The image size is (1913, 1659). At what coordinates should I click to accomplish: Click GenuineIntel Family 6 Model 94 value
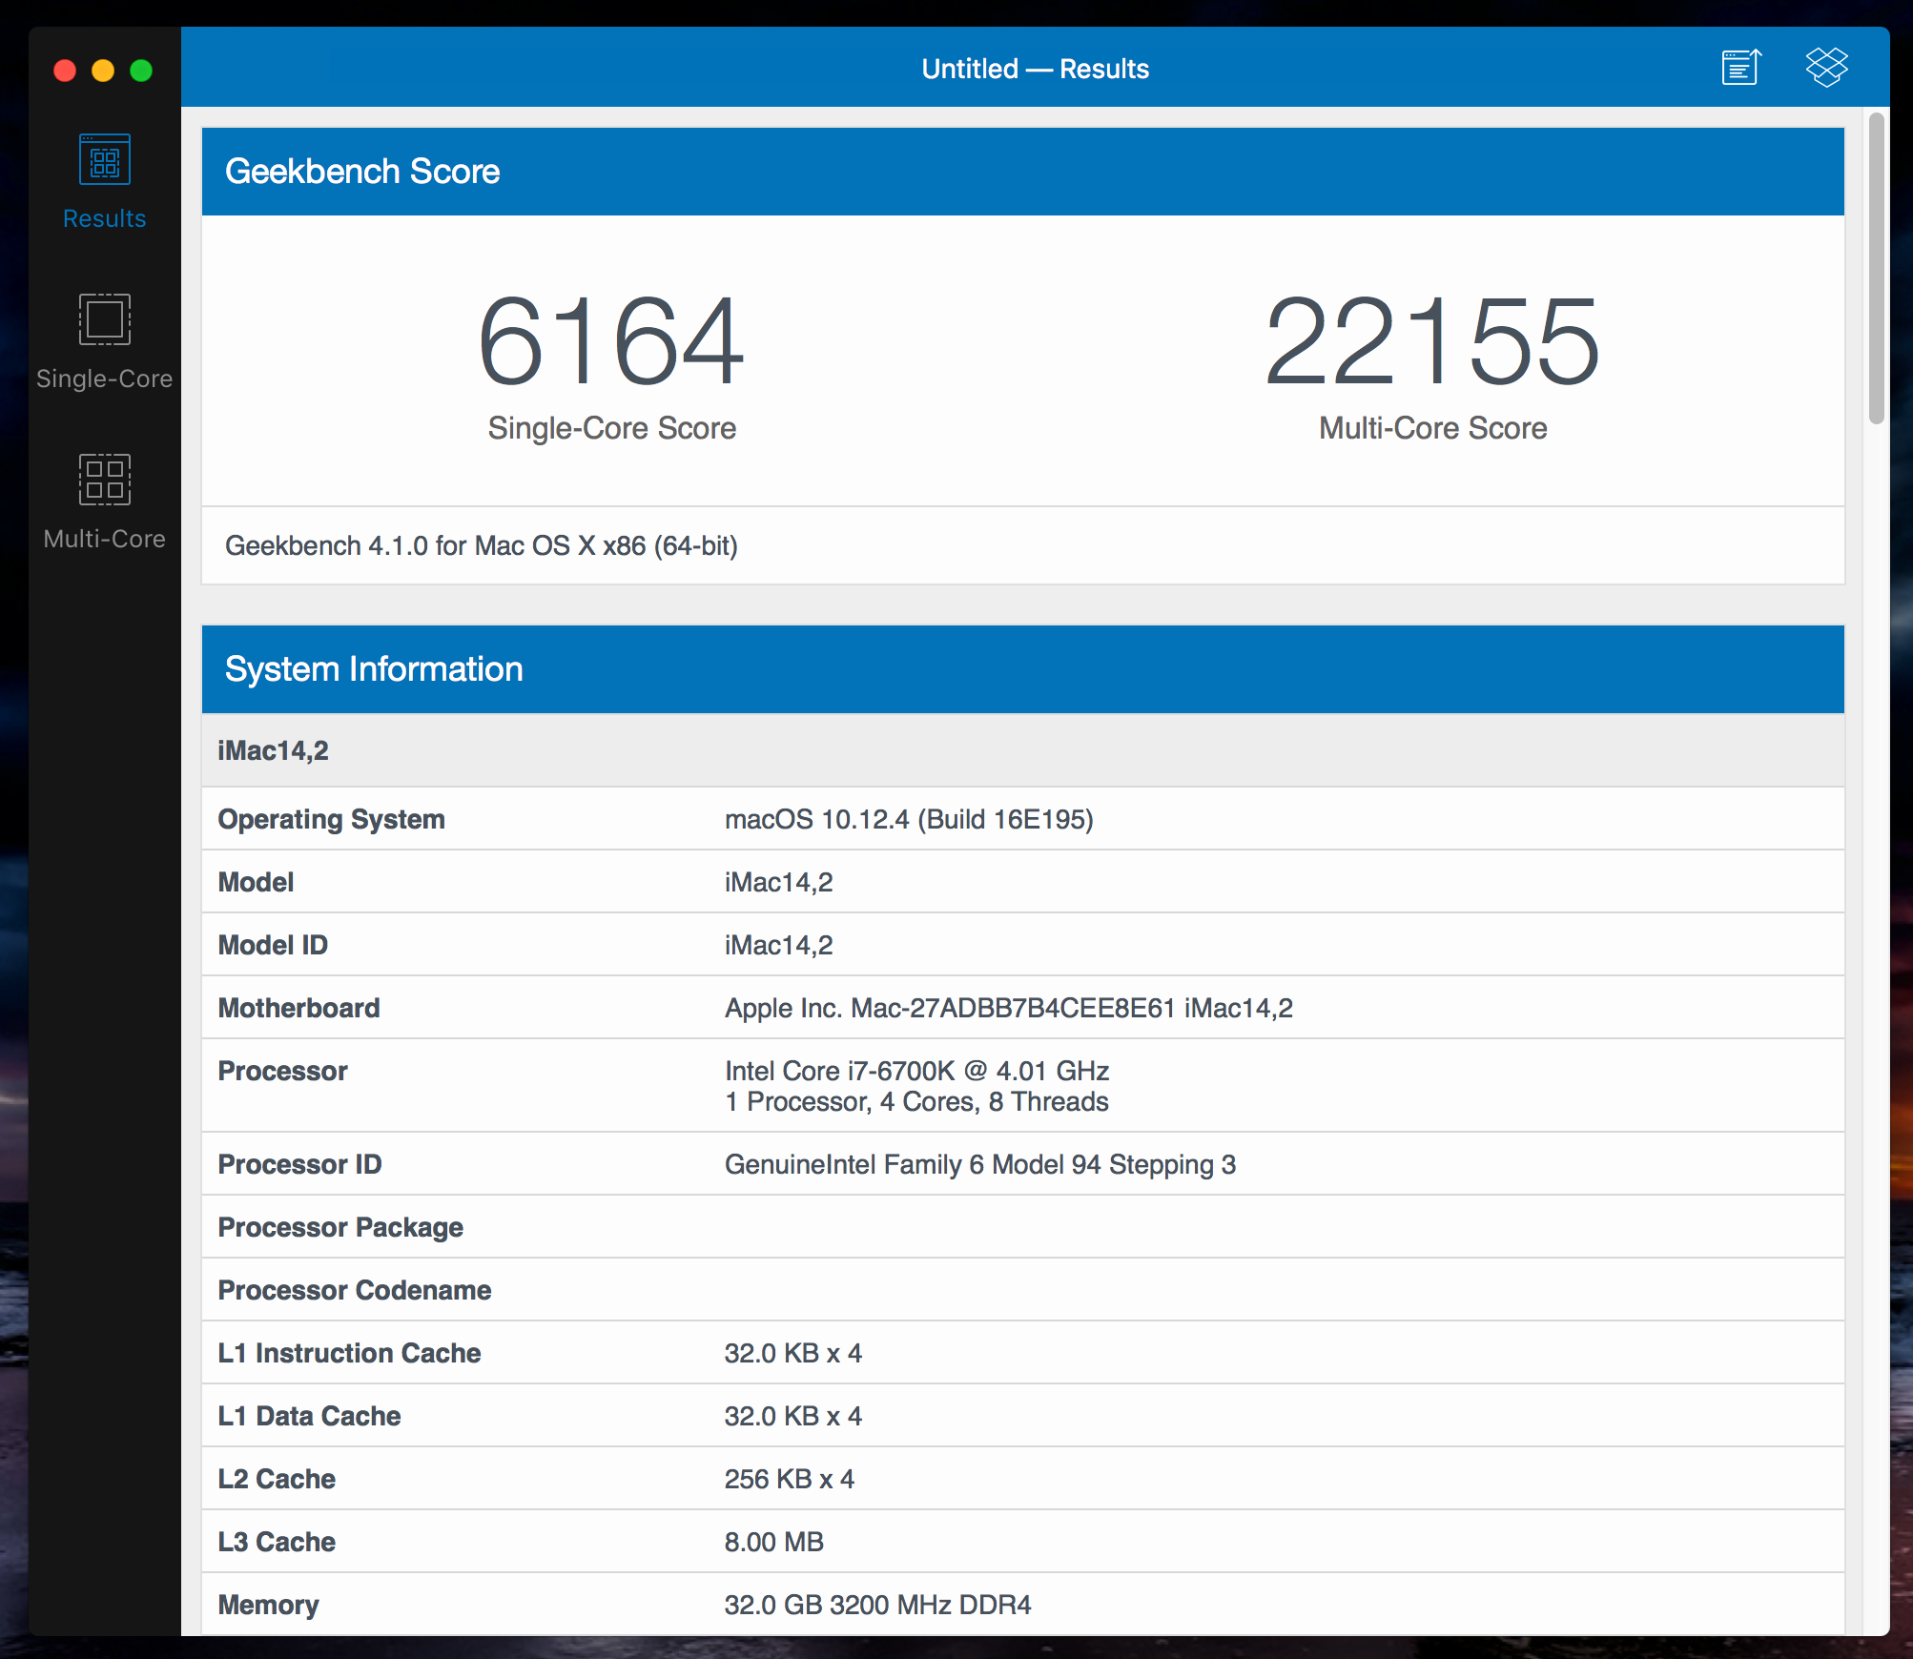click(x=980, y=1164)
